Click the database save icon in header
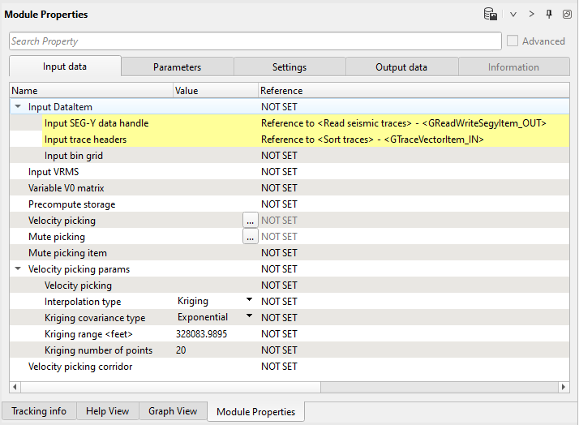Viewport: 579px width, 425px height. click(490, 15)
